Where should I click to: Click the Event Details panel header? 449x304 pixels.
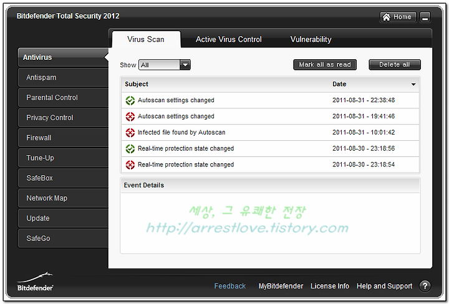click(270, 185)
